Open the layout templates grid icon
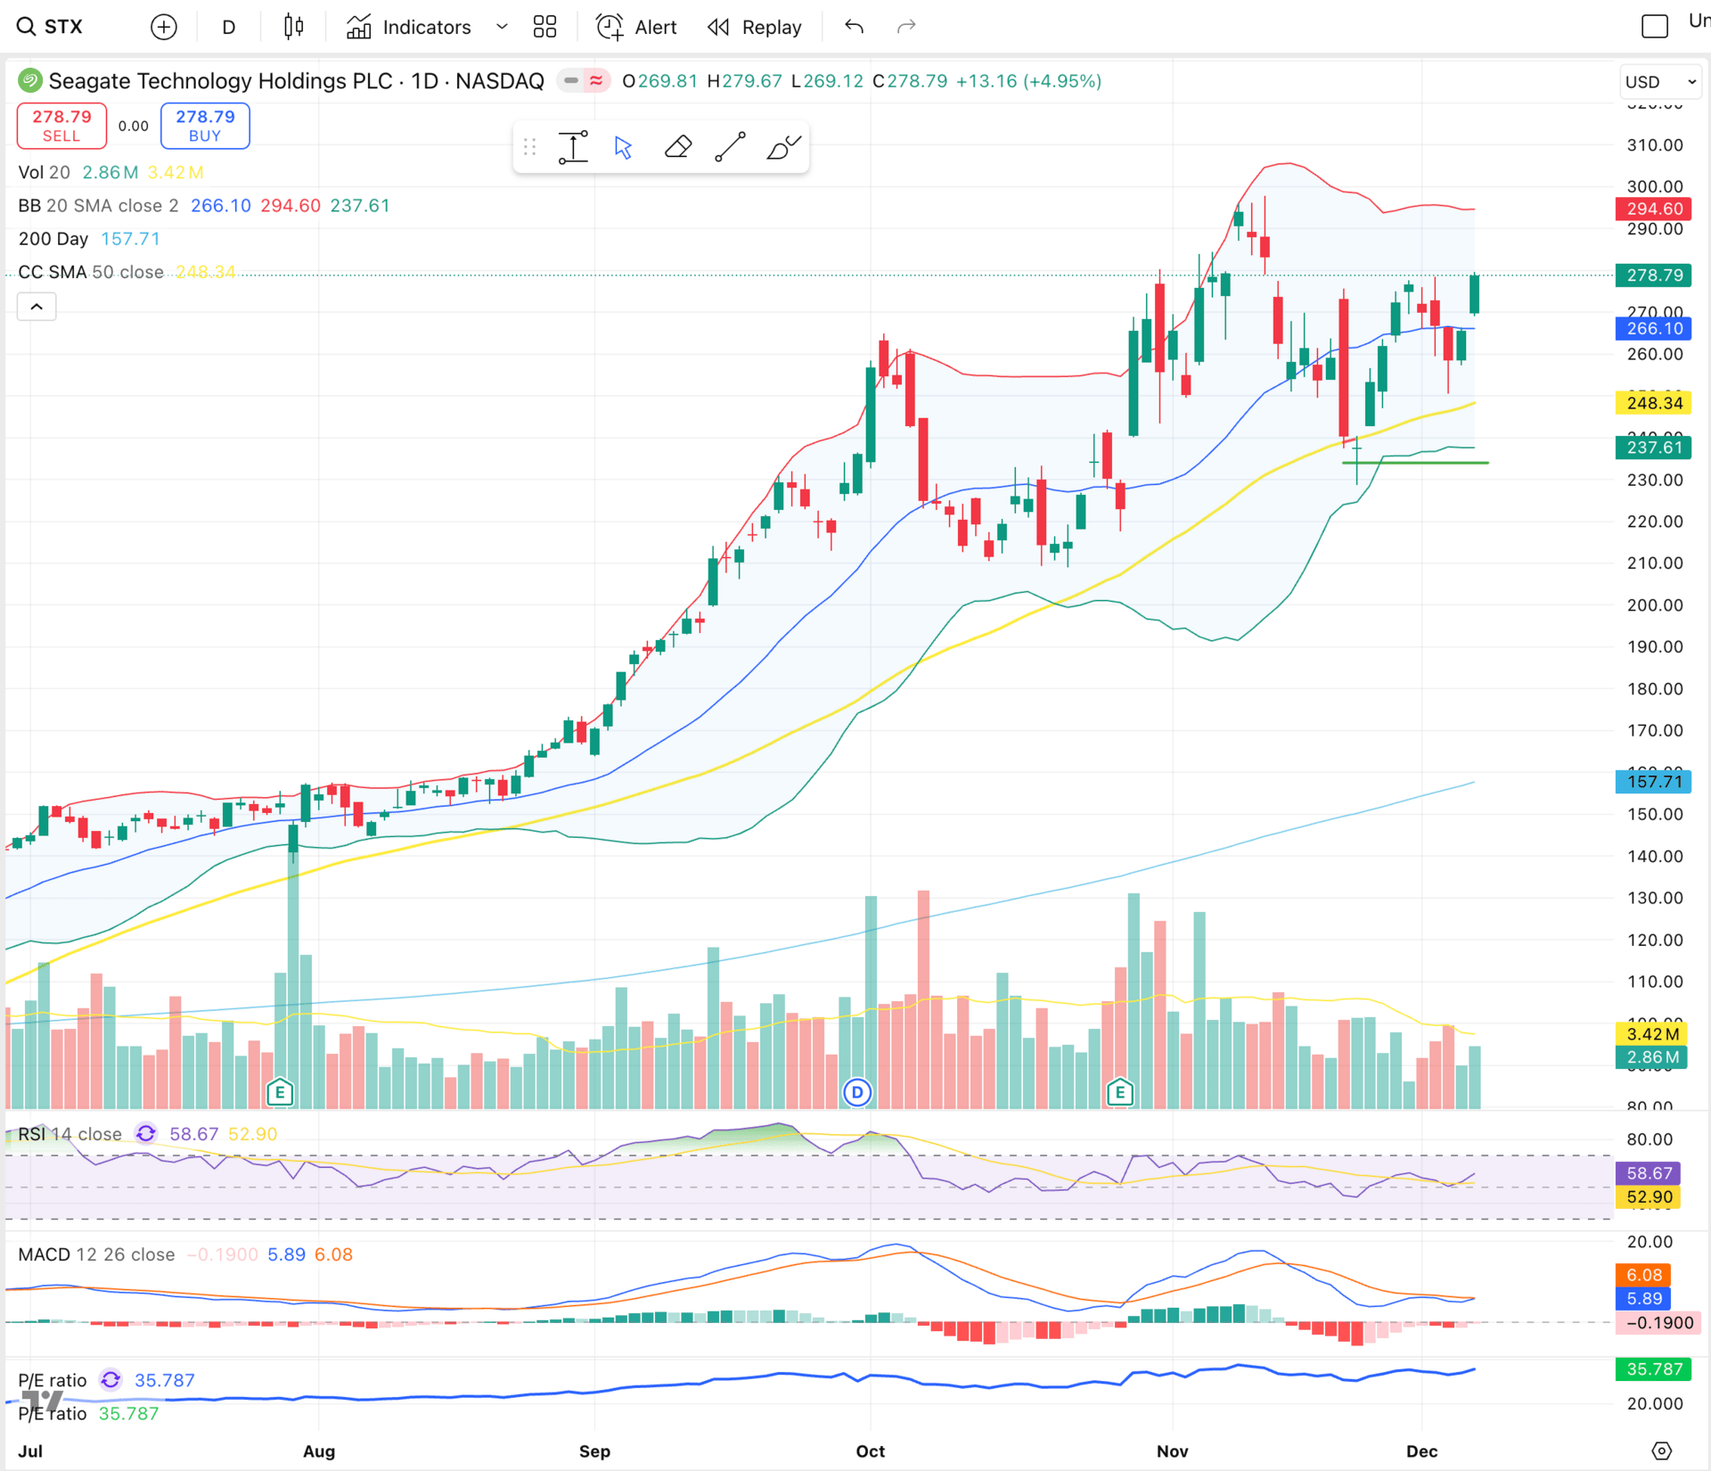This screenshot has width=1711, height=1471. click(x=544, y=27)
